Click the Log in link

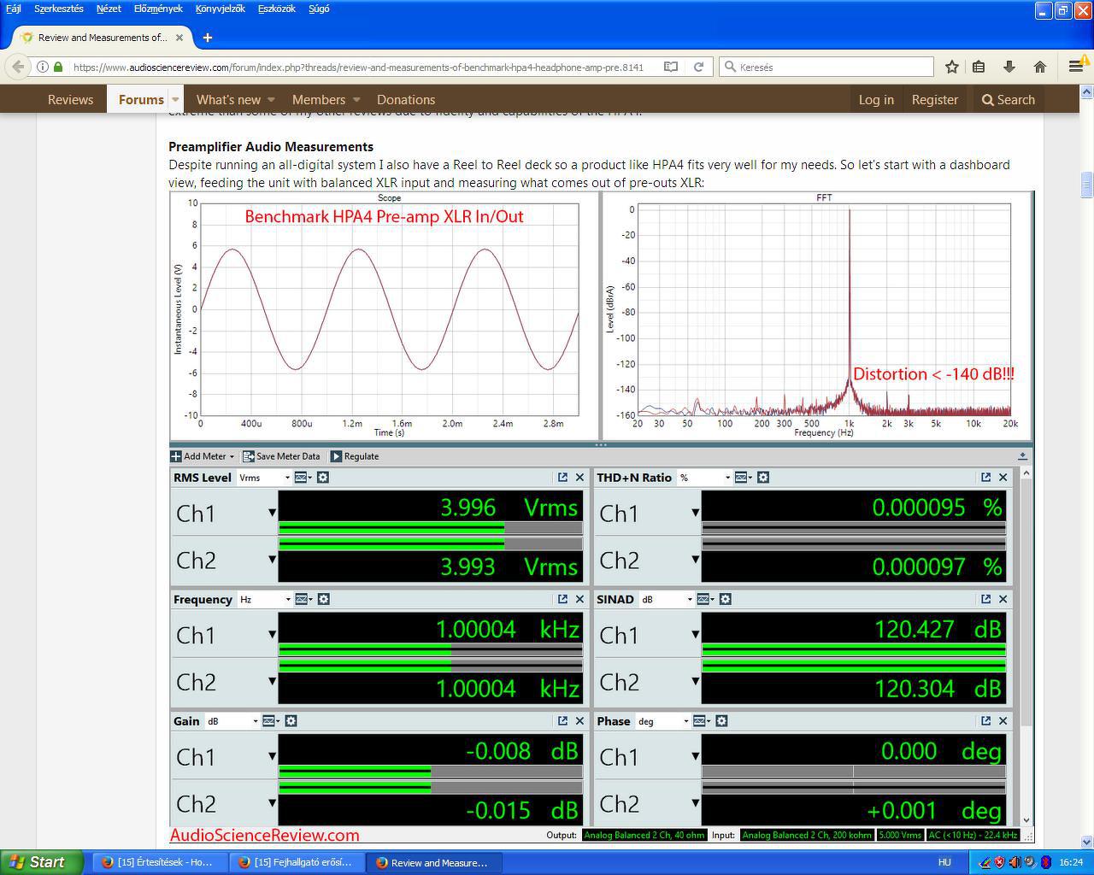pyautogui.click(x=876, y=100)
